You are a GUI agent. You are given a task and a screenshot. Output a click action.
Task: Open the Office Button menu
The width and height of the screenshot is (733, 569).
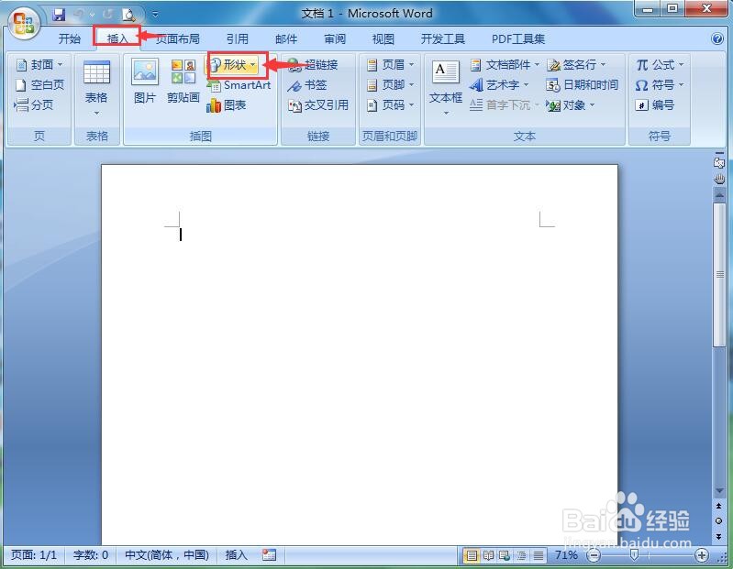point(23,23)
